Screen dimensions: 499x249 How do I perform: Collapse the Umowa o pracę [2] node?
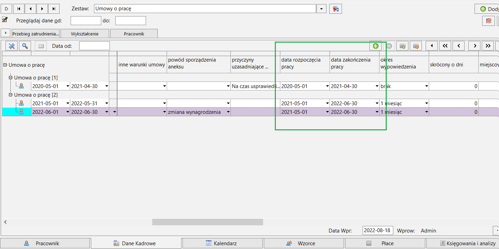(x=11, y=95)
